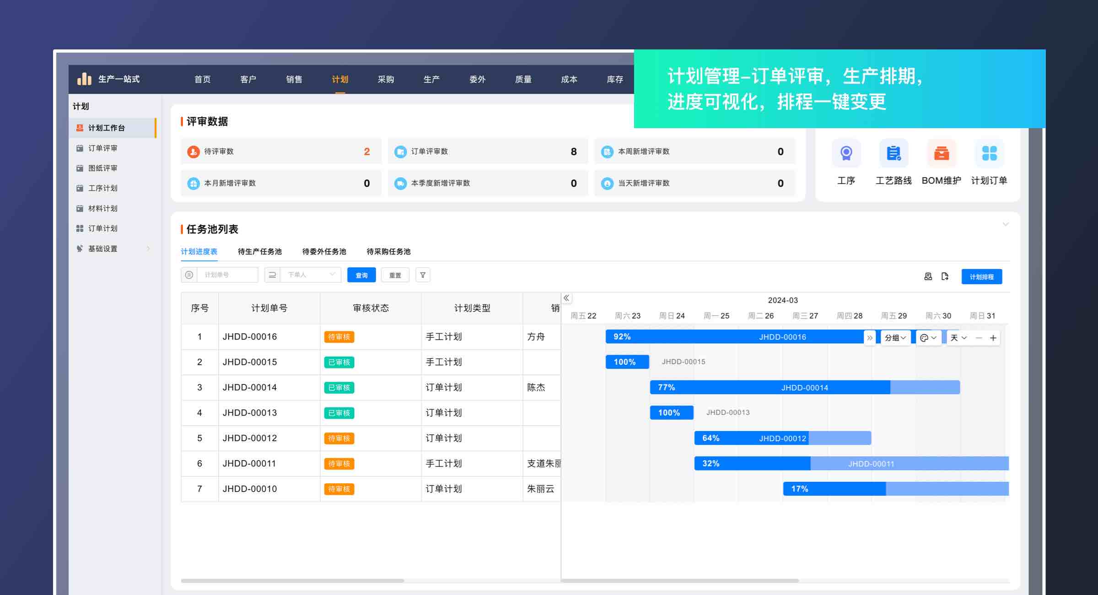
Task: Click the print icon beside export
Action: tap(928, 276)
